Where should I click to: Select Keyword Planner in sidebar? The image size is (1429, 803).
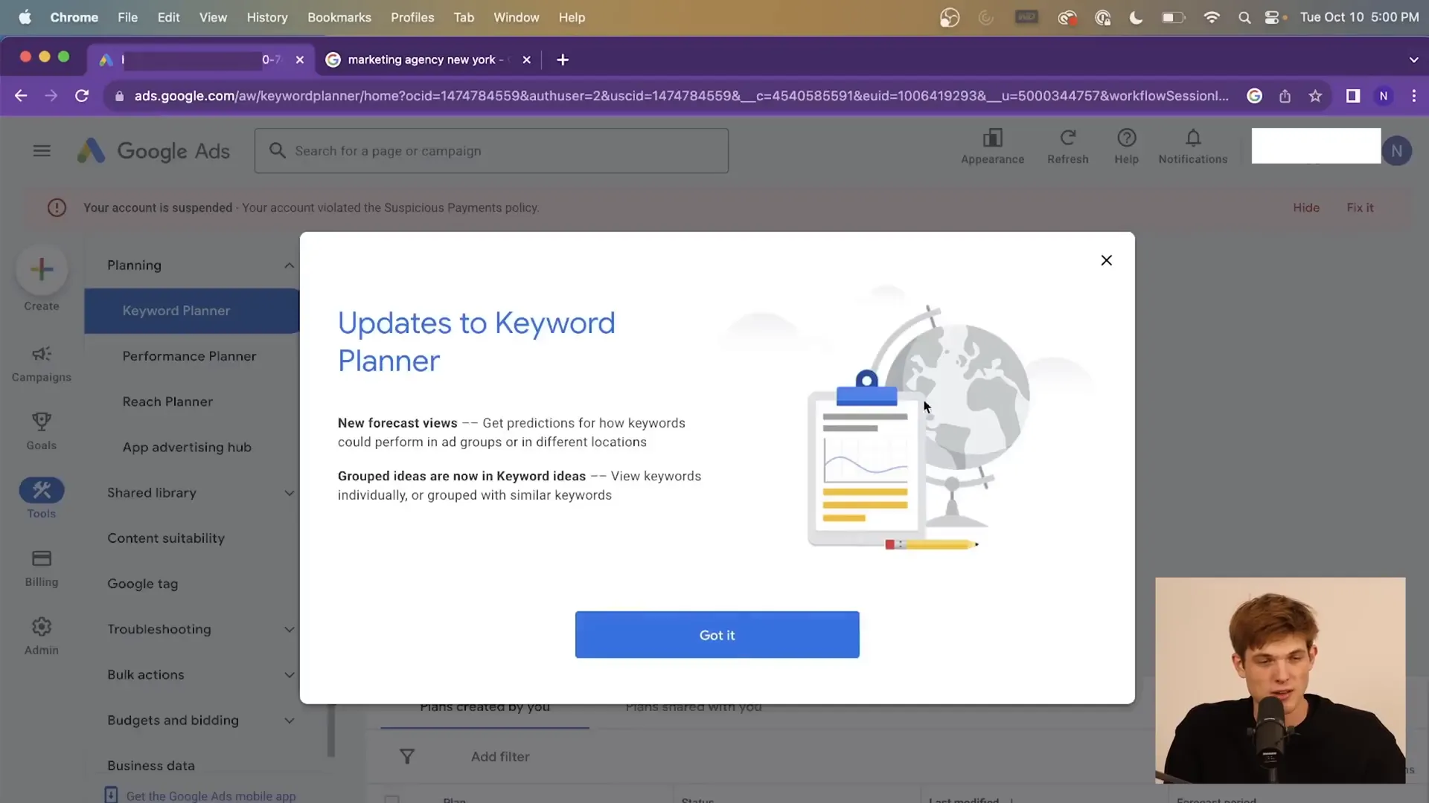point(192,311)
